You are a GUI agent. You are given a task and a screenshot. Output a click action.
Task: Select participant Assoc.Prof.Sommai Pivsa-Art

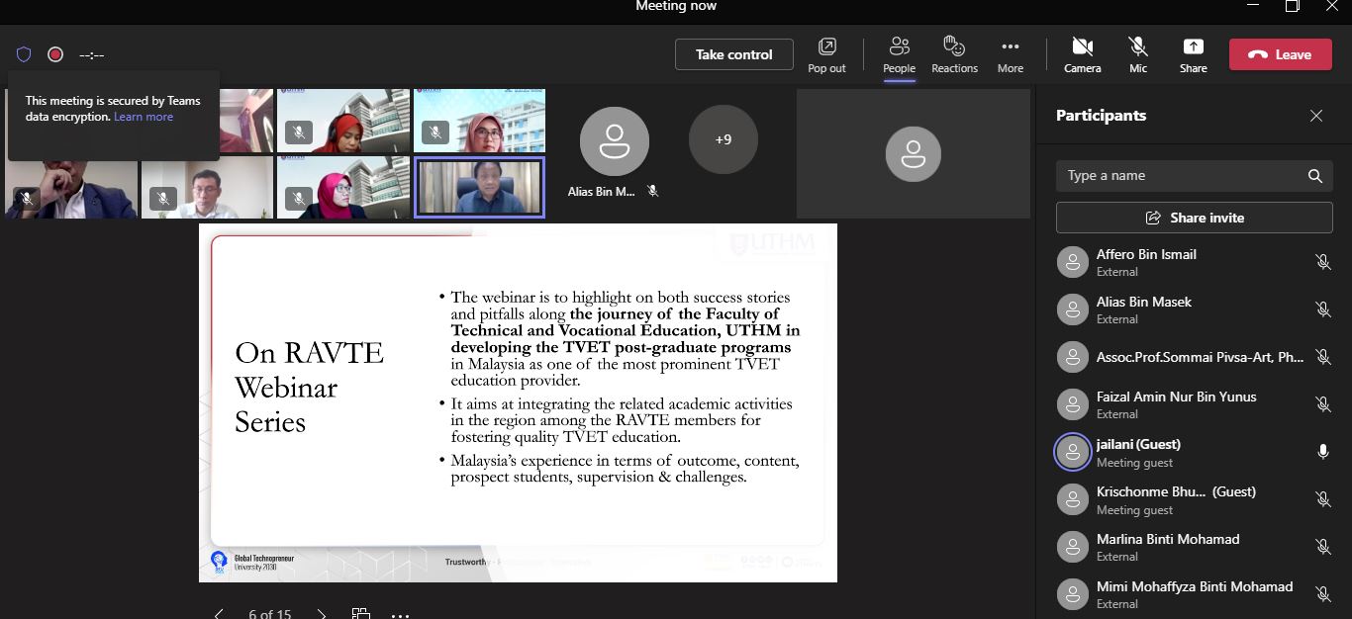tap(1194, 357)
